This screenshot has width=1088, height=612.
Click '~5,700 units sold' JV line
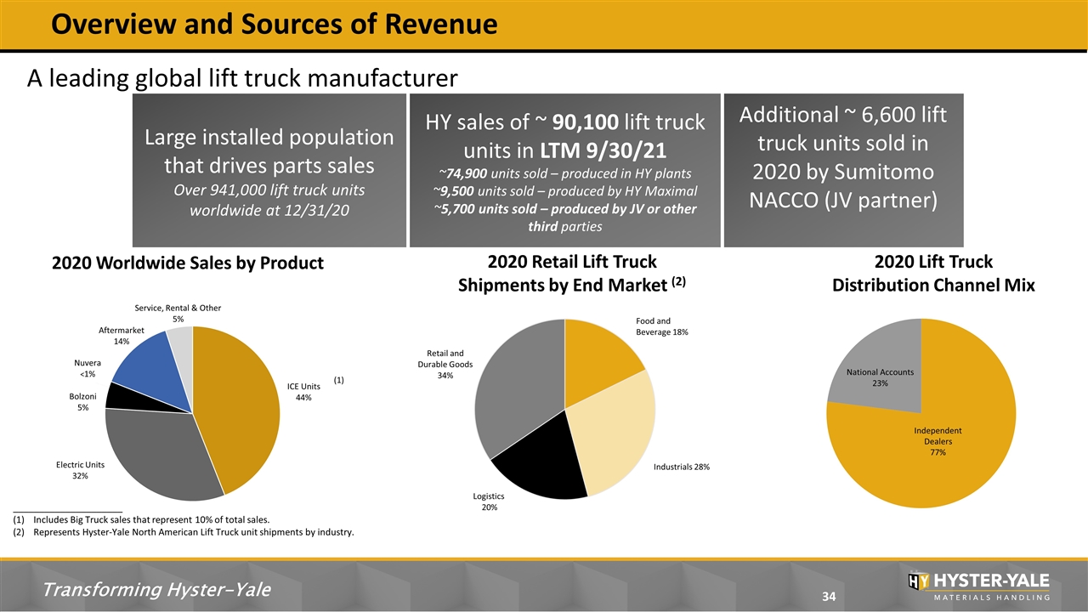point(564,218)
